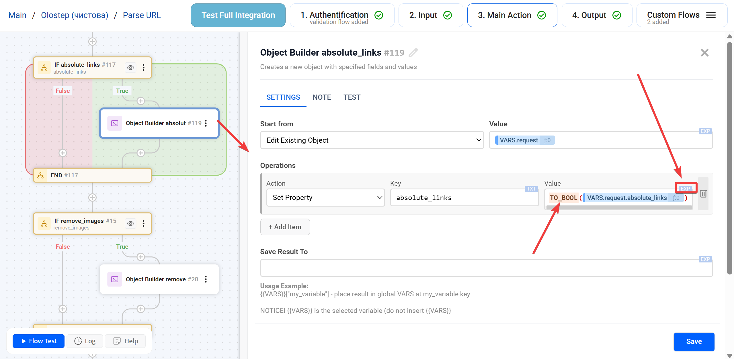734x359 pixels.
Task: Open the Set Property action dropdown
Action: click(x=325, y=198)
